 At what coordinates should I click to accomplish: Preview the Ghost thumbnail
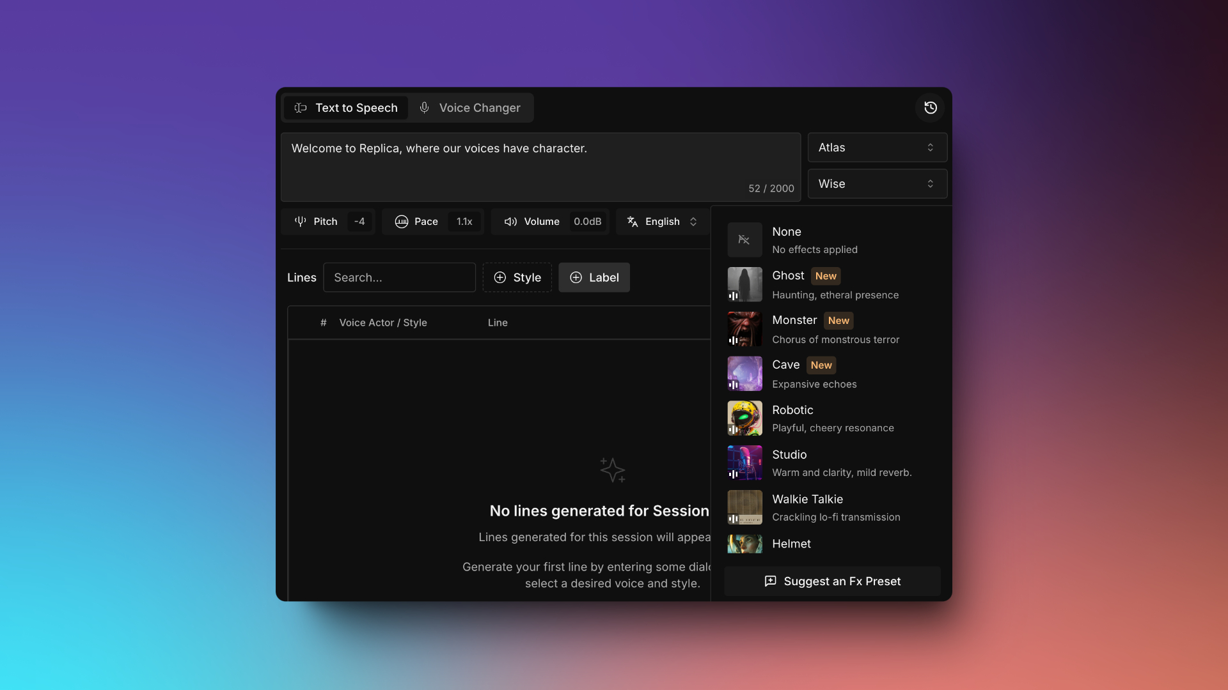pyautogui.click(x=744, y=284)
